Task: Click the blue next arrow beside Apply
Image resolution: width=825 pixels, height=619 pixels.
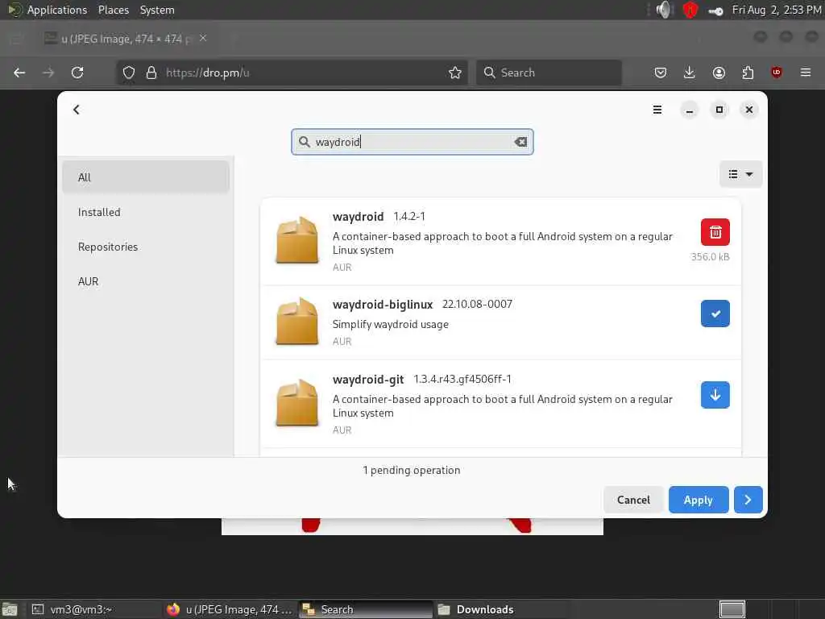Action: tap(748, 500)
